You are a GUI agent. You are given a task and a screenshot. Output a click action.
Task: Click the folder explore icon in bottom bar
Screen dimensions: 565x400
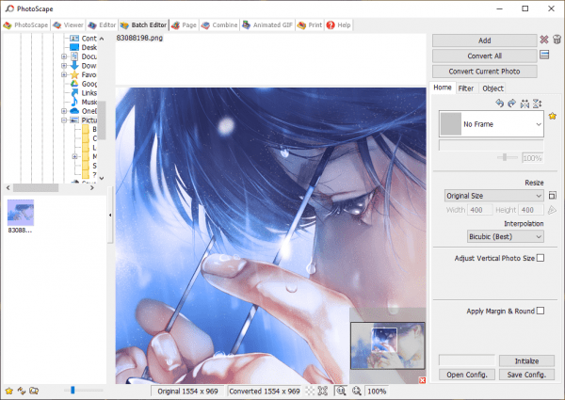34,391
